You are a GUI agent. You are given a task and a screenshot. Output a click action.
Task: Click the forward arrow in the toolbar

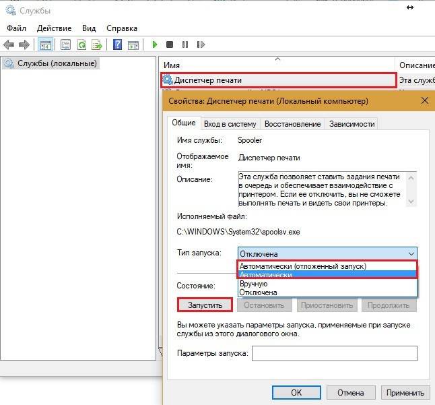click(x=24, y=44)
